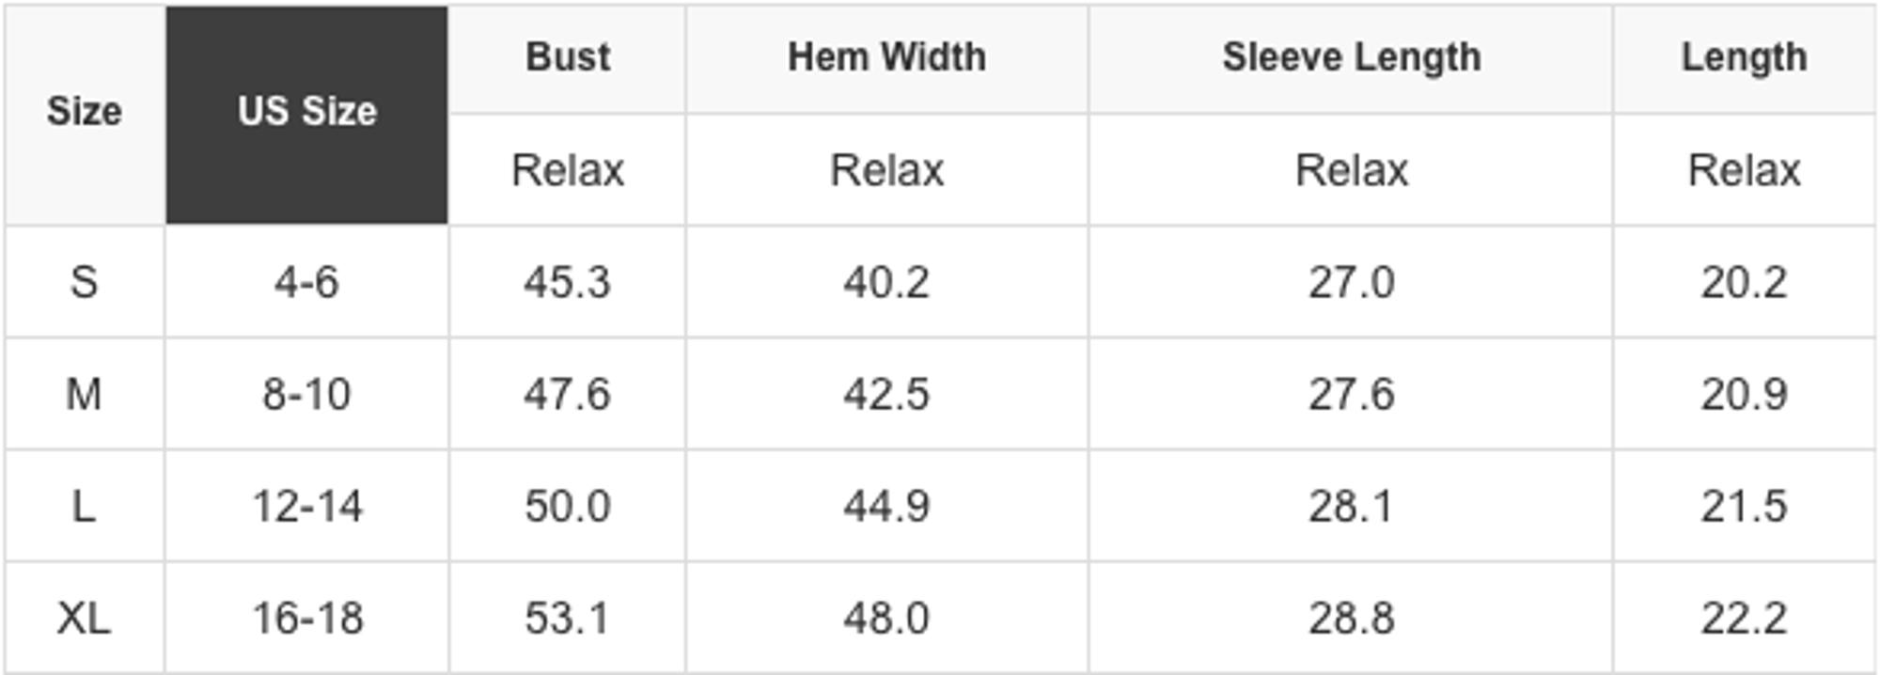1880x675 pixels.
Task: Select the Relax label under Bust
Action: point(568,170)
